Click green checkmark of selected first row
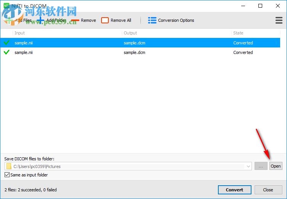 click(x=6, y=42)
